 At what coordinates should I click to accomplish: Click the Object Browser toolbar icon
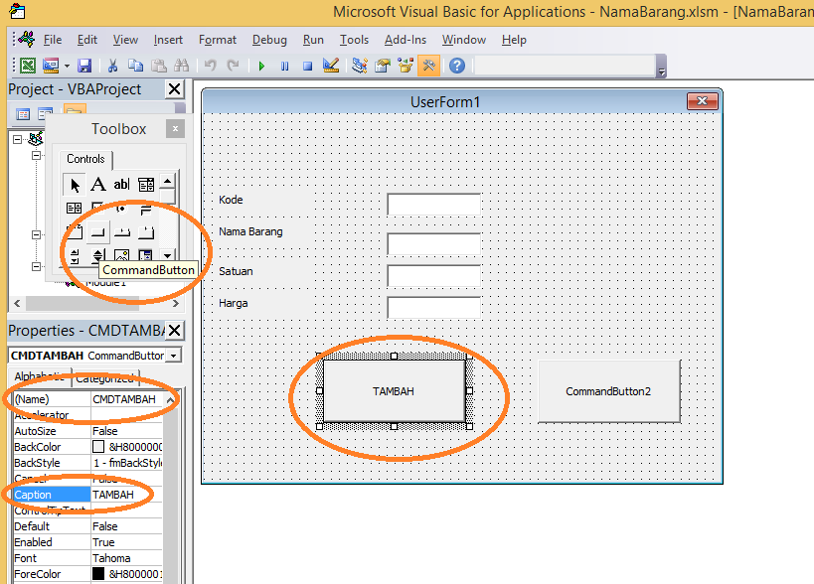[x=404, y=66]
